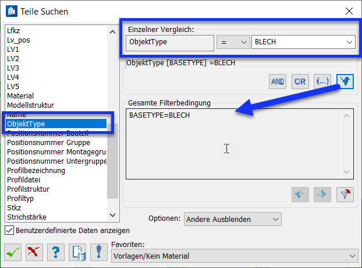Click the left arrow undo button
Screen dimensions: 362x268
pos(300,195)
